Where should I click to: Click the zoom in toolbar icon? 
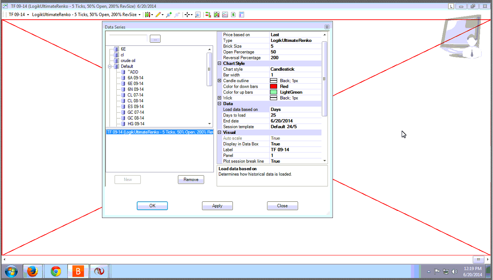(169, 15)
